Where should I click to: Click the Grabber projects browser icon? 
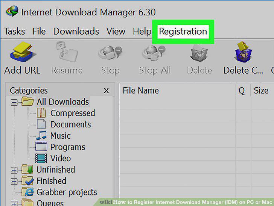pos(27,192)
